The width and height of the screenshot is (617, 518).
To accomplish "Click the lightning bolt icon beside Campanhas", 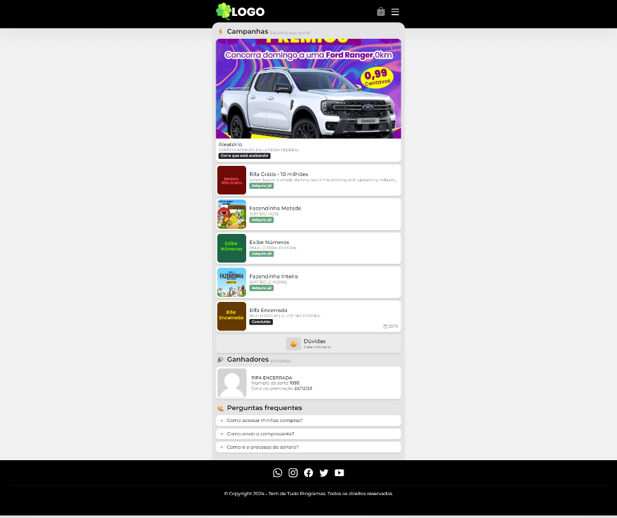I will tap(220, 32).
